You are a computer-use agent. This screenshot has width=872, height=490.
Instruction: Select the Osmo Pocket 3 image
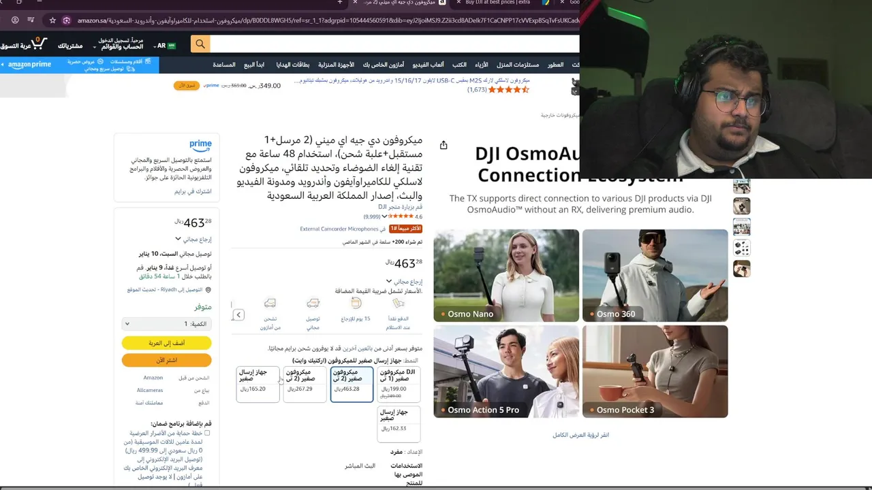point(655,371)
